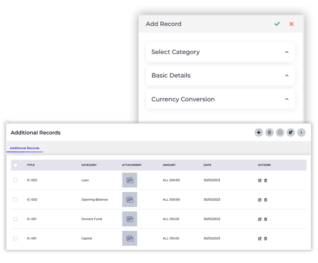The width and height of the screenshot is (318, 263).
Task: Select the Owners Fund row checkbox
Action: pos(15,219)
